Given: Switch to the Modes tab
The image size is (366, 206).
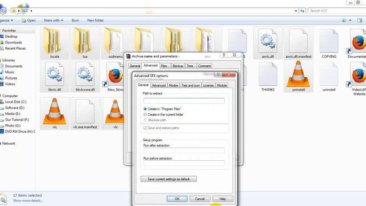Looking at the screenshot, I should [x=173, y=85].
